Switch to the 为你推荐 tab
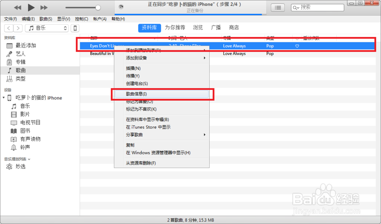Viewport: 381px width, 224px height. point(175,28)
